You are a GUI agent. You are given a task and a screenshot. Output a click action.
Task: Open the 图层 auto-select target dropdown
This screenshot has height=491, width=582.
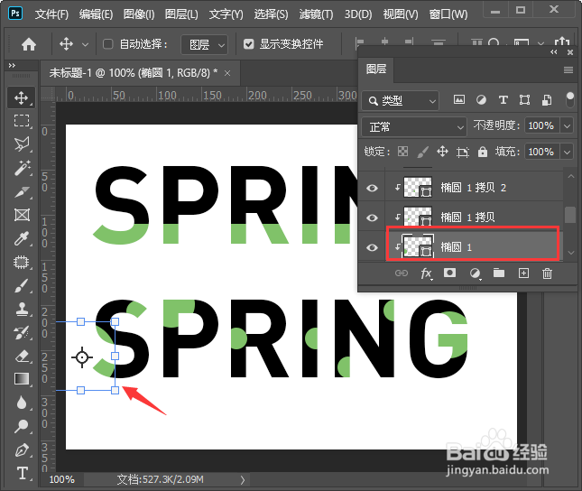pos(204,44)
